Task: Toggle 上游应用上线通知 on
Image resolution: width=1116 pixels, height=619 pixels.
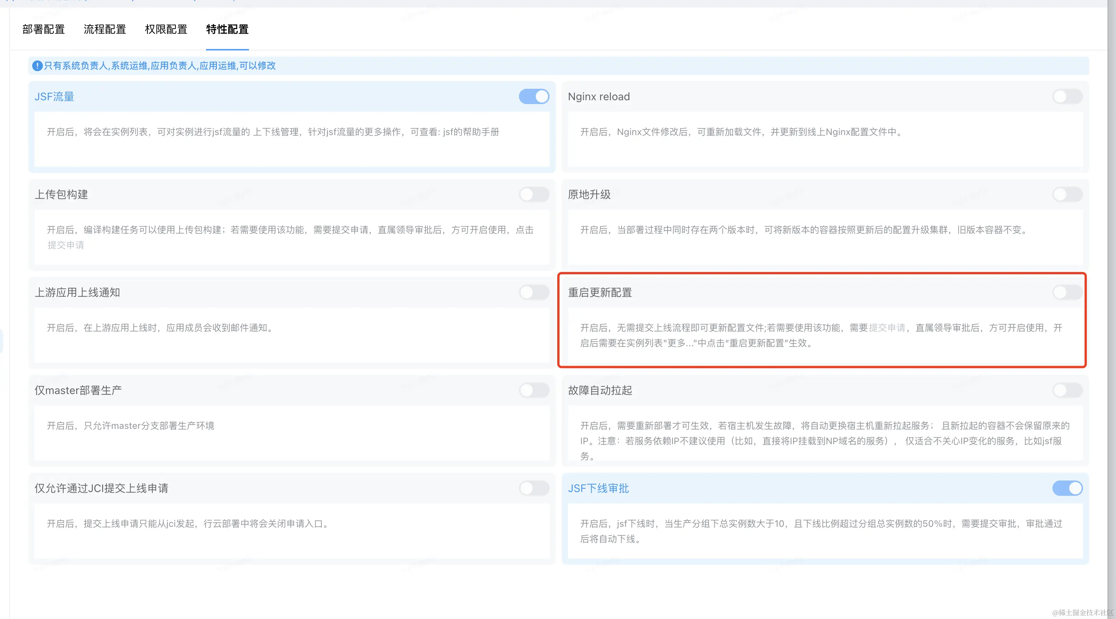Action: pyautogui.click(x=534, y=292)
